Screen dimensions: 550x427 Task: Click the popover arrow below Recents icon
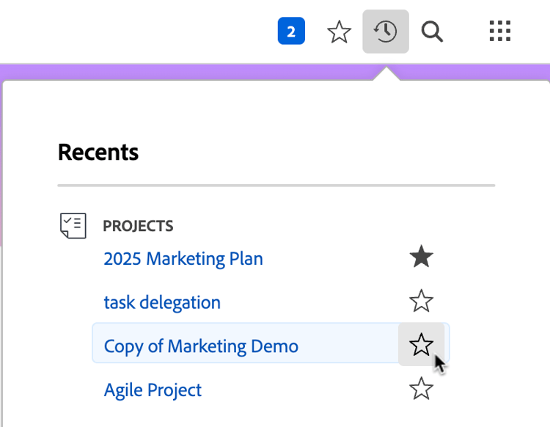tap(386, 73)
